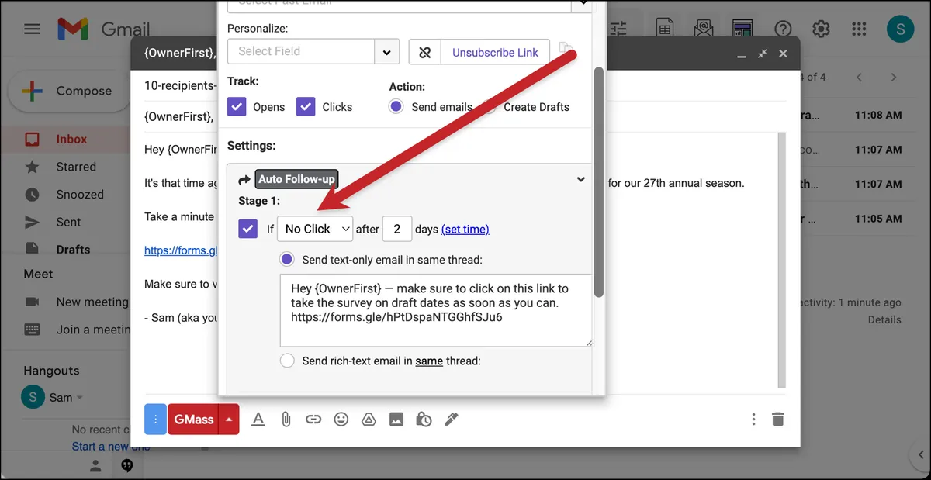This screenshot has height=480, width=931.
Task: Select Send text-only email in same thread
Action: point(287,259)
